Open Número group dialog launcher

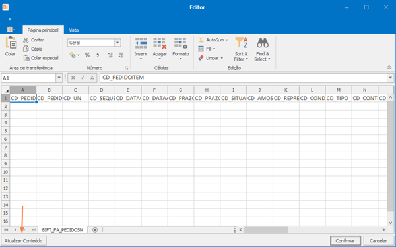point(127,68)
